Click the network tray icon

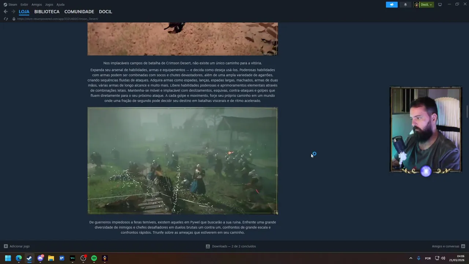click(437, 258)
